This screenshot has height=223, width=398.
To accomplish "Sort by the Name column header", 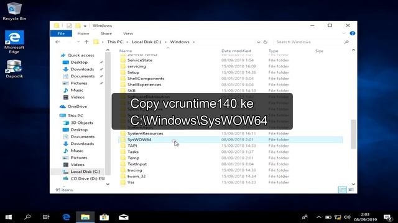I will [126, 51].
